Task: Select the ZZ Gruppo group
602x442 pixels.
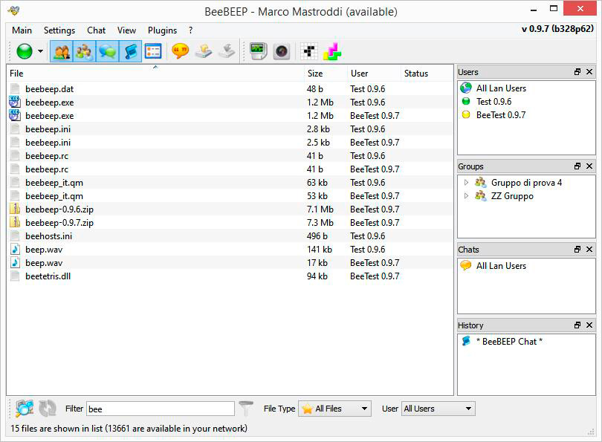Action: point(512,196)
